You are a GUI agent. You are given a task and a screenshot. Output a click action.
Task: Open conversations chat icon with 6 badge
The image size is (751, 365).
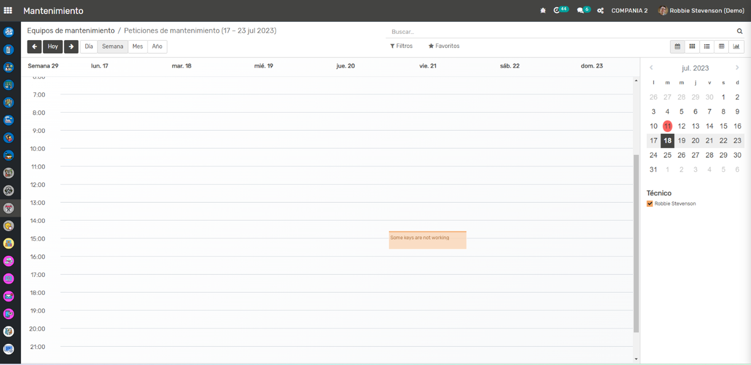point(580,10)
